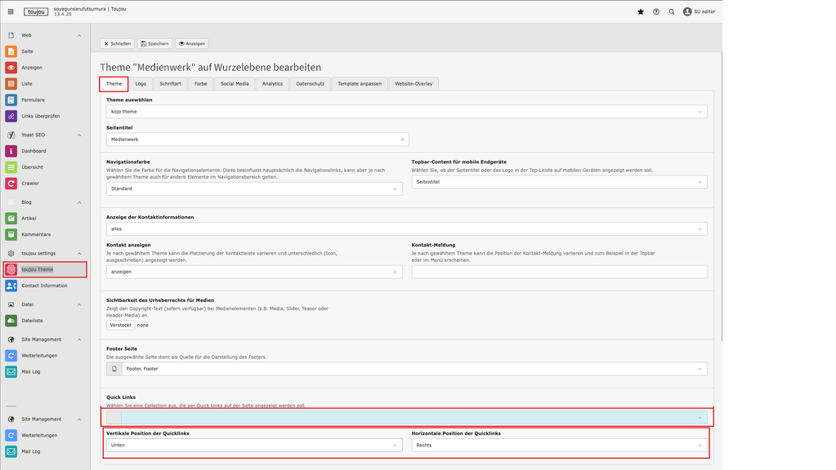Screen dimensions: 836x470
Task: Click the bookmarks star icon
Action: click(x=640, y=12)
